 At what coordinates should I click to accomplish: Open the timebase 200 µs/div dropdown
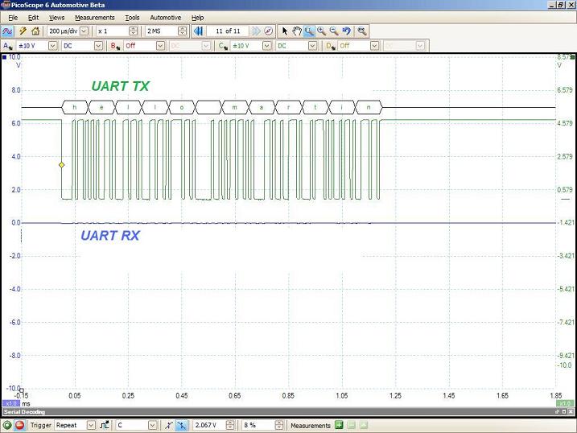pos(84,31)
